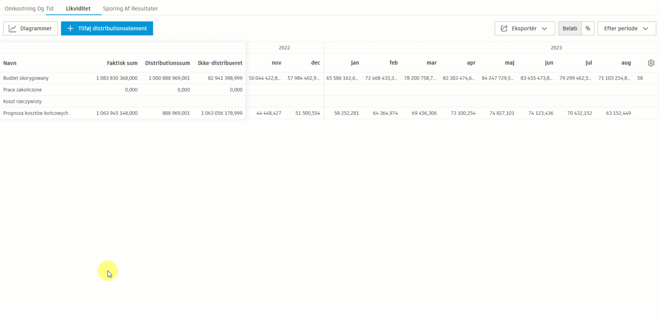The image size is (659, 316).
Task: Expand the Eksportér dropdown chevron
Action: [544, 28]
